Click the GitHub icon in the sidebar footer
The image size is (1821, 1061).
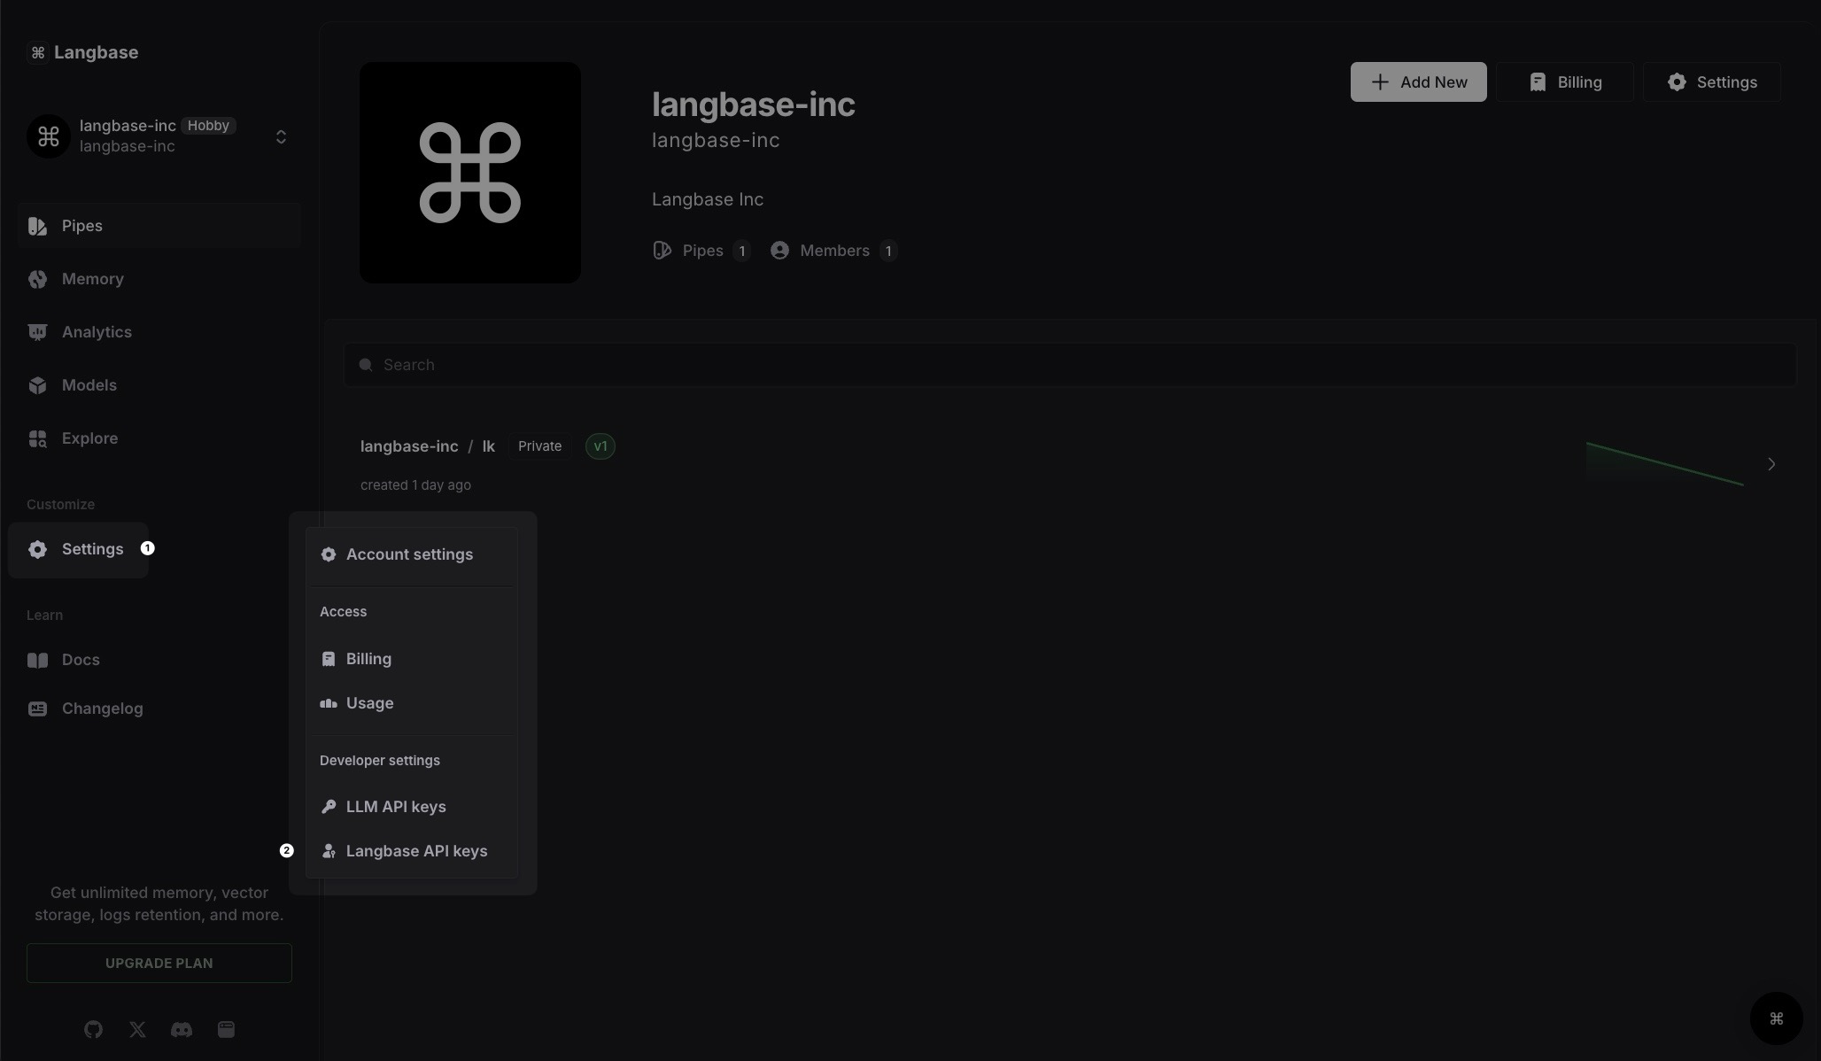coord(93,1029)
